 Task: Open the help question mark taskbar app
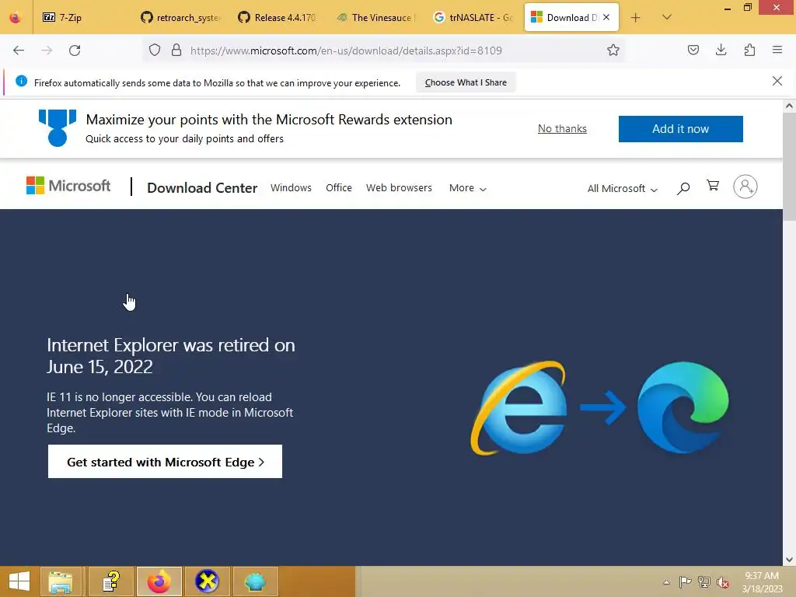[110, 581]
